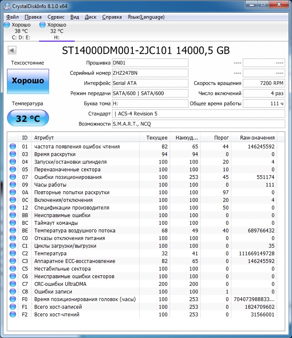The width and height of the screenshot is (292, 338).
Task: Click the serial number field ZHZ247BN
Action: click(x=150, y=73)
